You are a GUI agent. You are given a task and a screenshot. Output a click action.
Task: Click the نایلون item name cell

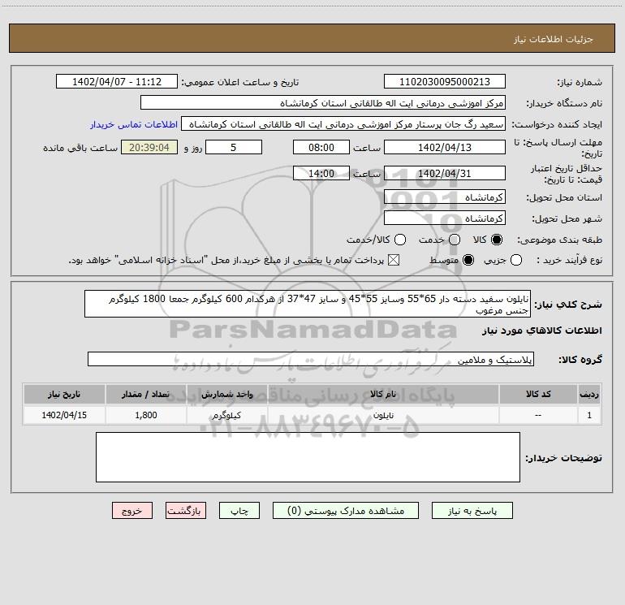coord(383,415)
